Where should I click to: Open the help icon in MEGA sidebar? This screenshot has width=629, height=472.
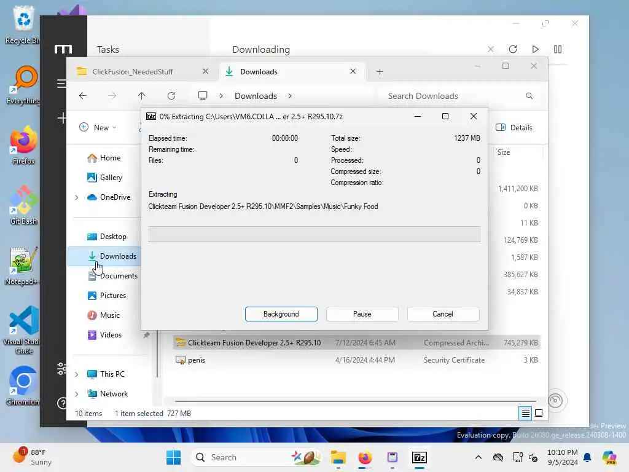click(x=62, y=403)
